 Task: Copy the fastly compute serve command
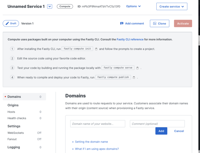pyautogui.click(x=137, y=68)
